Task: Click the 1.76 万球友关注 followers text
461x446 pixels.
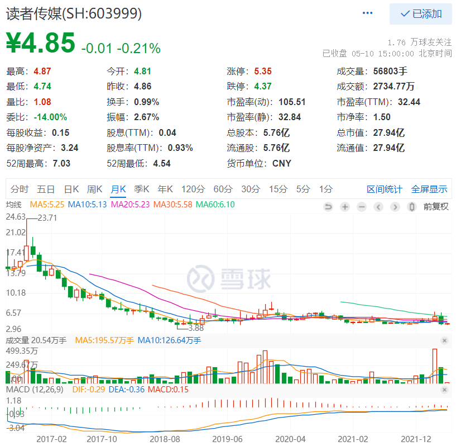Action: (420, 42)
